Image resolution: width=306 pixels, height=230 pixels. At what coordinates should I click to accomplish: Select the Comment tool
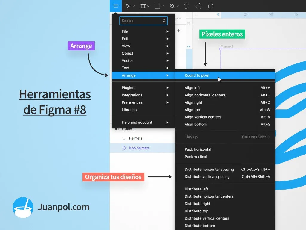[210, 6]
